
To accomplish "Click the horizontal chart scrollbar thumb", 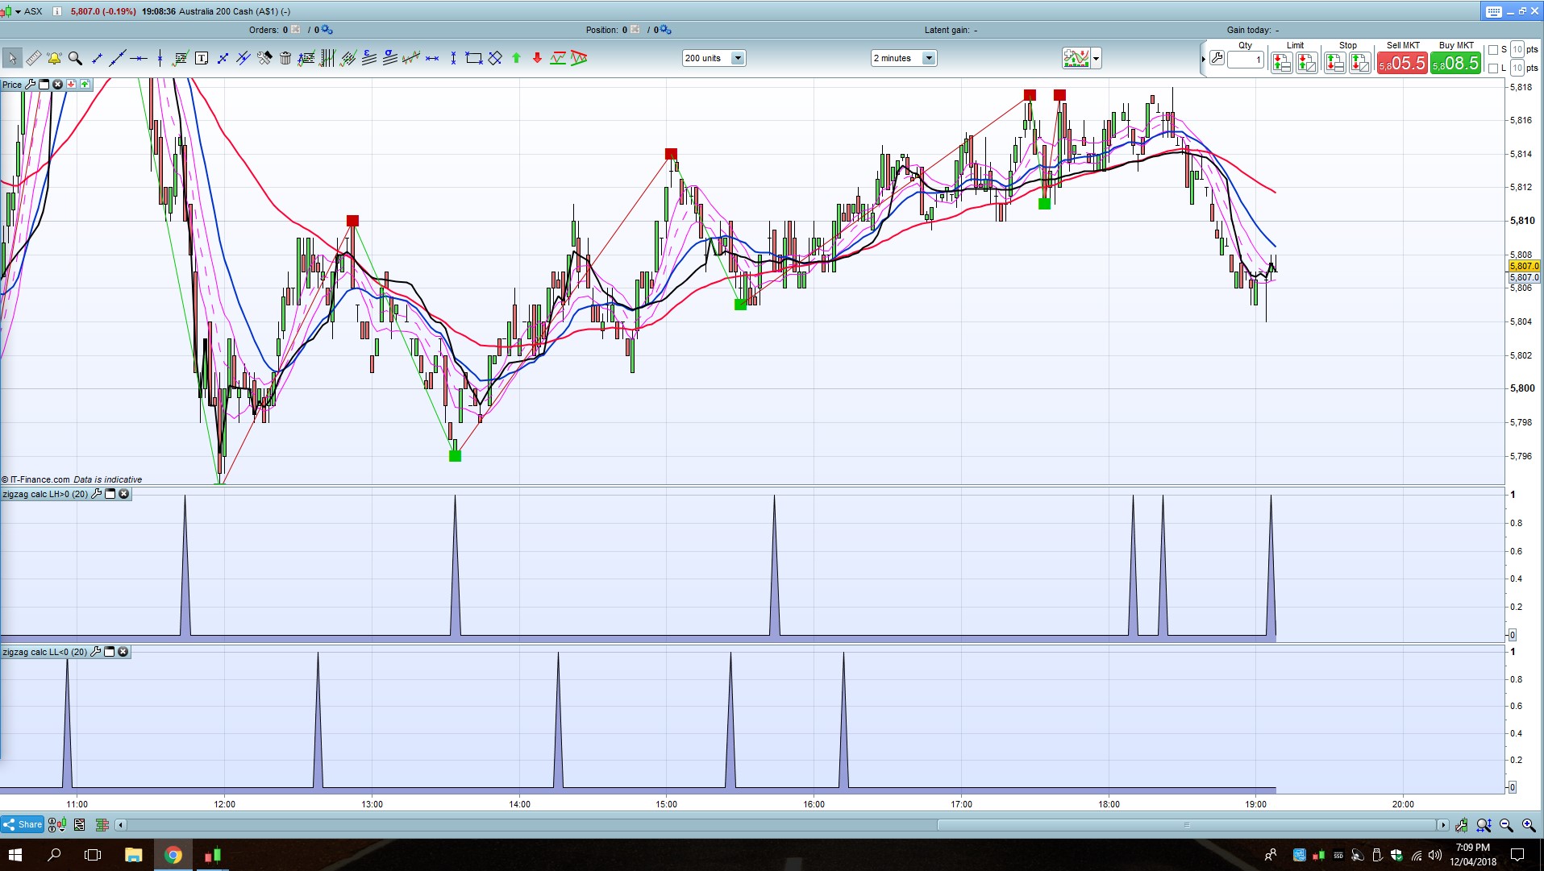I will [1186, 824].
